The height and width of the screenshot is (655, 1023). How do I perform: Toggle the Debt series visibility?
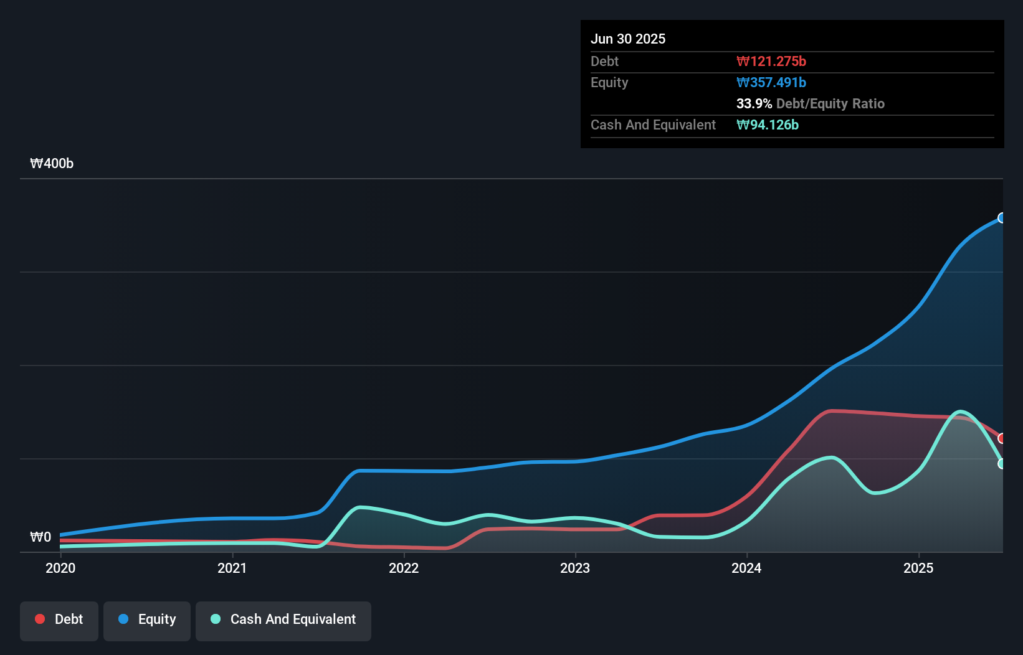(59, 621)
